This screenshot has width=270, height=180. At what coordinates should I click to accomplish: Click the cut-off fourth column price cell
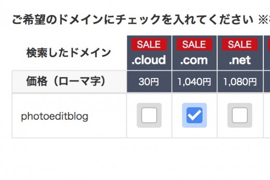coord(267,82)
